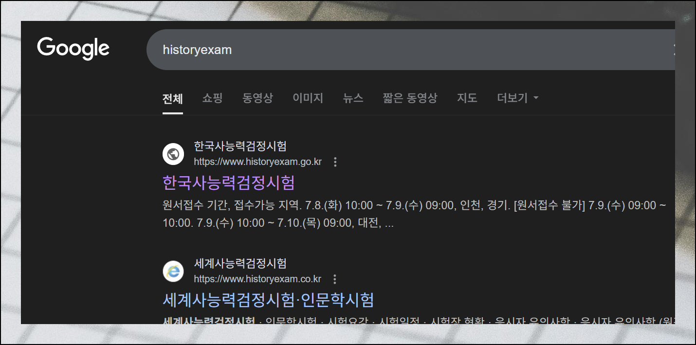The width and height of the screenshot is (696, 345).
Task: Open the 세계사능력검정시험·인문학시험 result title
Action: (268, 300)
